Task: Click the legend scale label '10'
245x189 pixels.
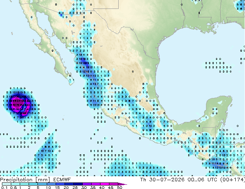Action: point(48,187)
